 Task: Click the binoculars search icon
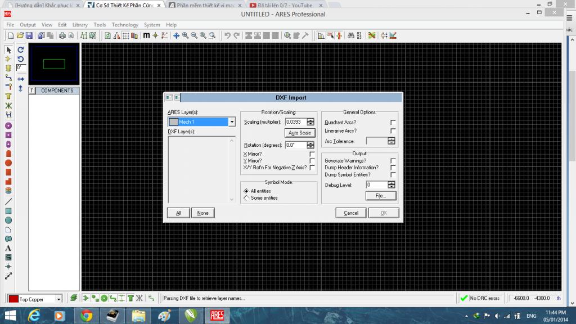(x=351, y=35)
